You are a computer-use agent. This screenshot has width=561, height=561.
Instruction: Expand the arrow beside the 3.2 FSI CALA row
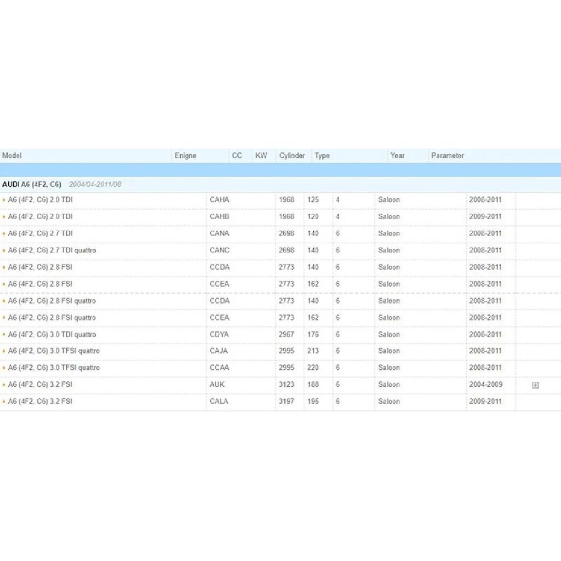tap(4, 402)
